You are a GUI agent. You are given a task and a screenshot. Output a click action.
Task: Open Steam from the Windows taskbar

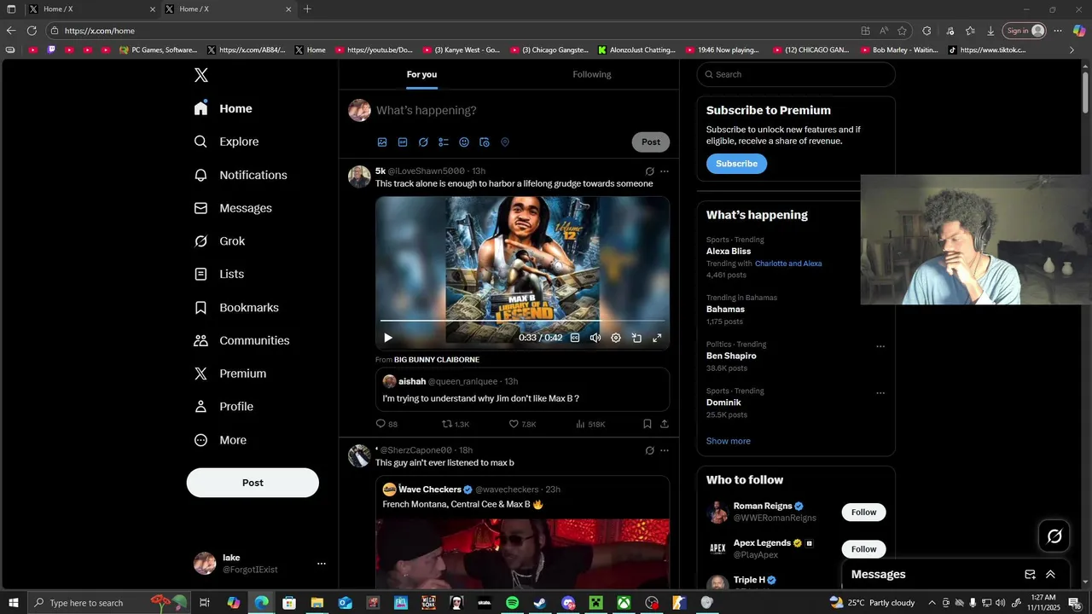pyautogui.click(x=540, y=603)
